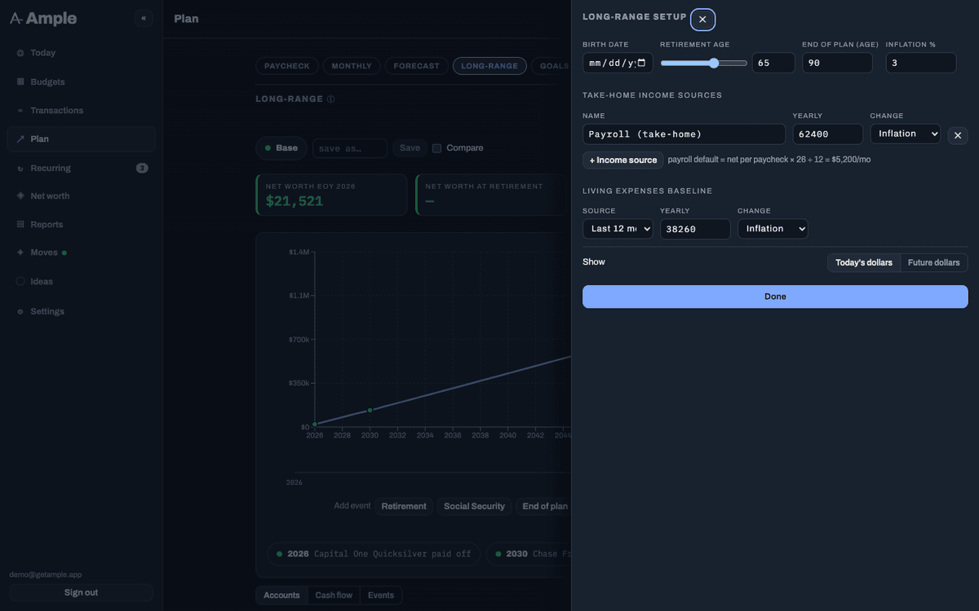Open Reports sidebar icon
This screenshot has height=611, width=979.
point(20,225)
